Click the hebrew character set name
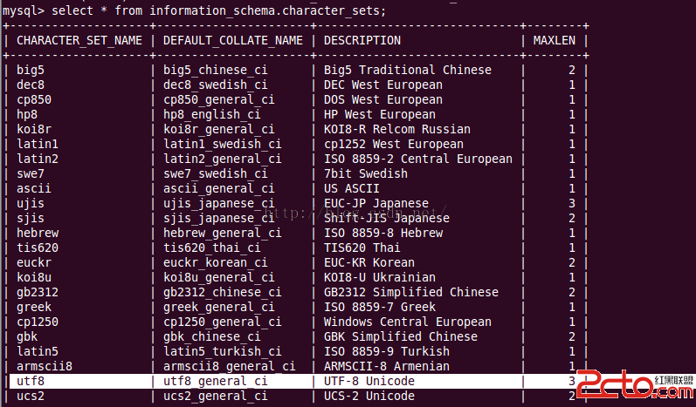Image resolution: width=696 pixels, height=407 pixels. click(38, 233)
